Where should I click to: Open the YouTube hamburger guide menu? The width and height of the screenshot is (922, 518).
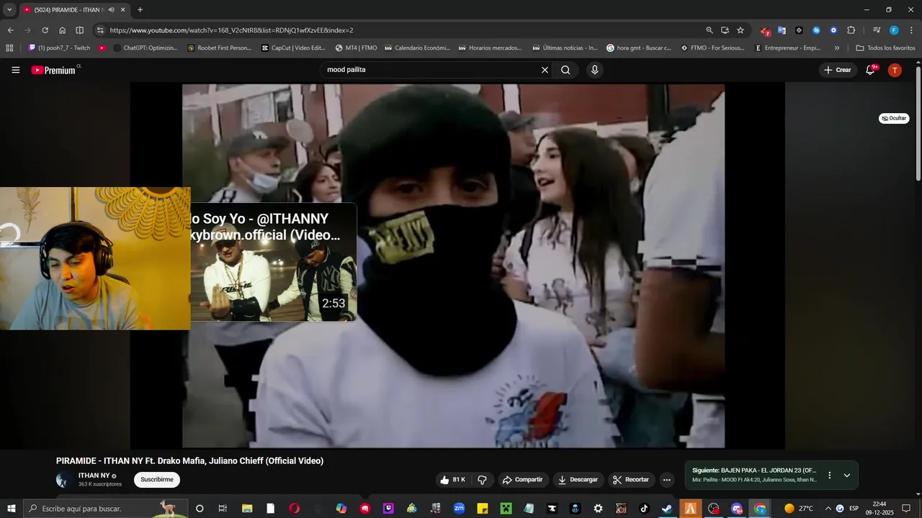(16, 70)
